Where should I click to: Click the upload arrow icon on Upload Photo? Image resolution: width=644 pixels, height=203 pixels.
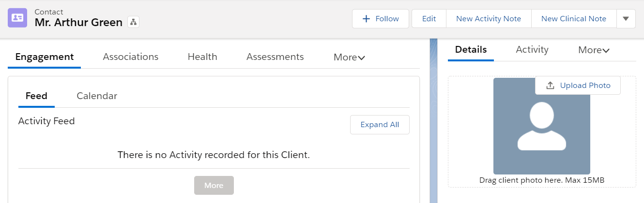point(550,86)
